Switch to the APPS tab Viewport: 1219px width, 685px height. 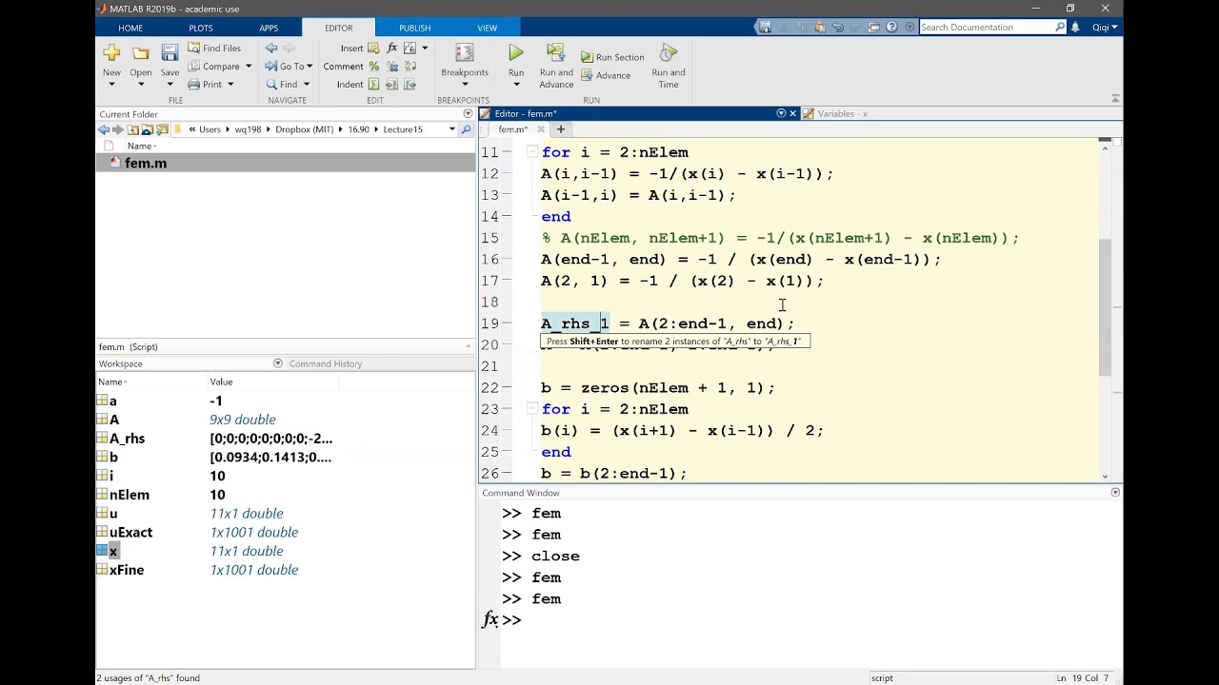click(269, 28)
